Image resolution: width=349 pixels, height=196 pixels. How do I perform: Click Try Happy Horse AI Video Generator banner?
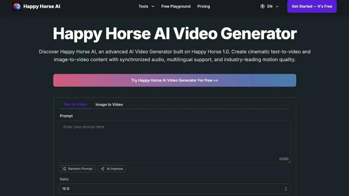coord(174,80)
